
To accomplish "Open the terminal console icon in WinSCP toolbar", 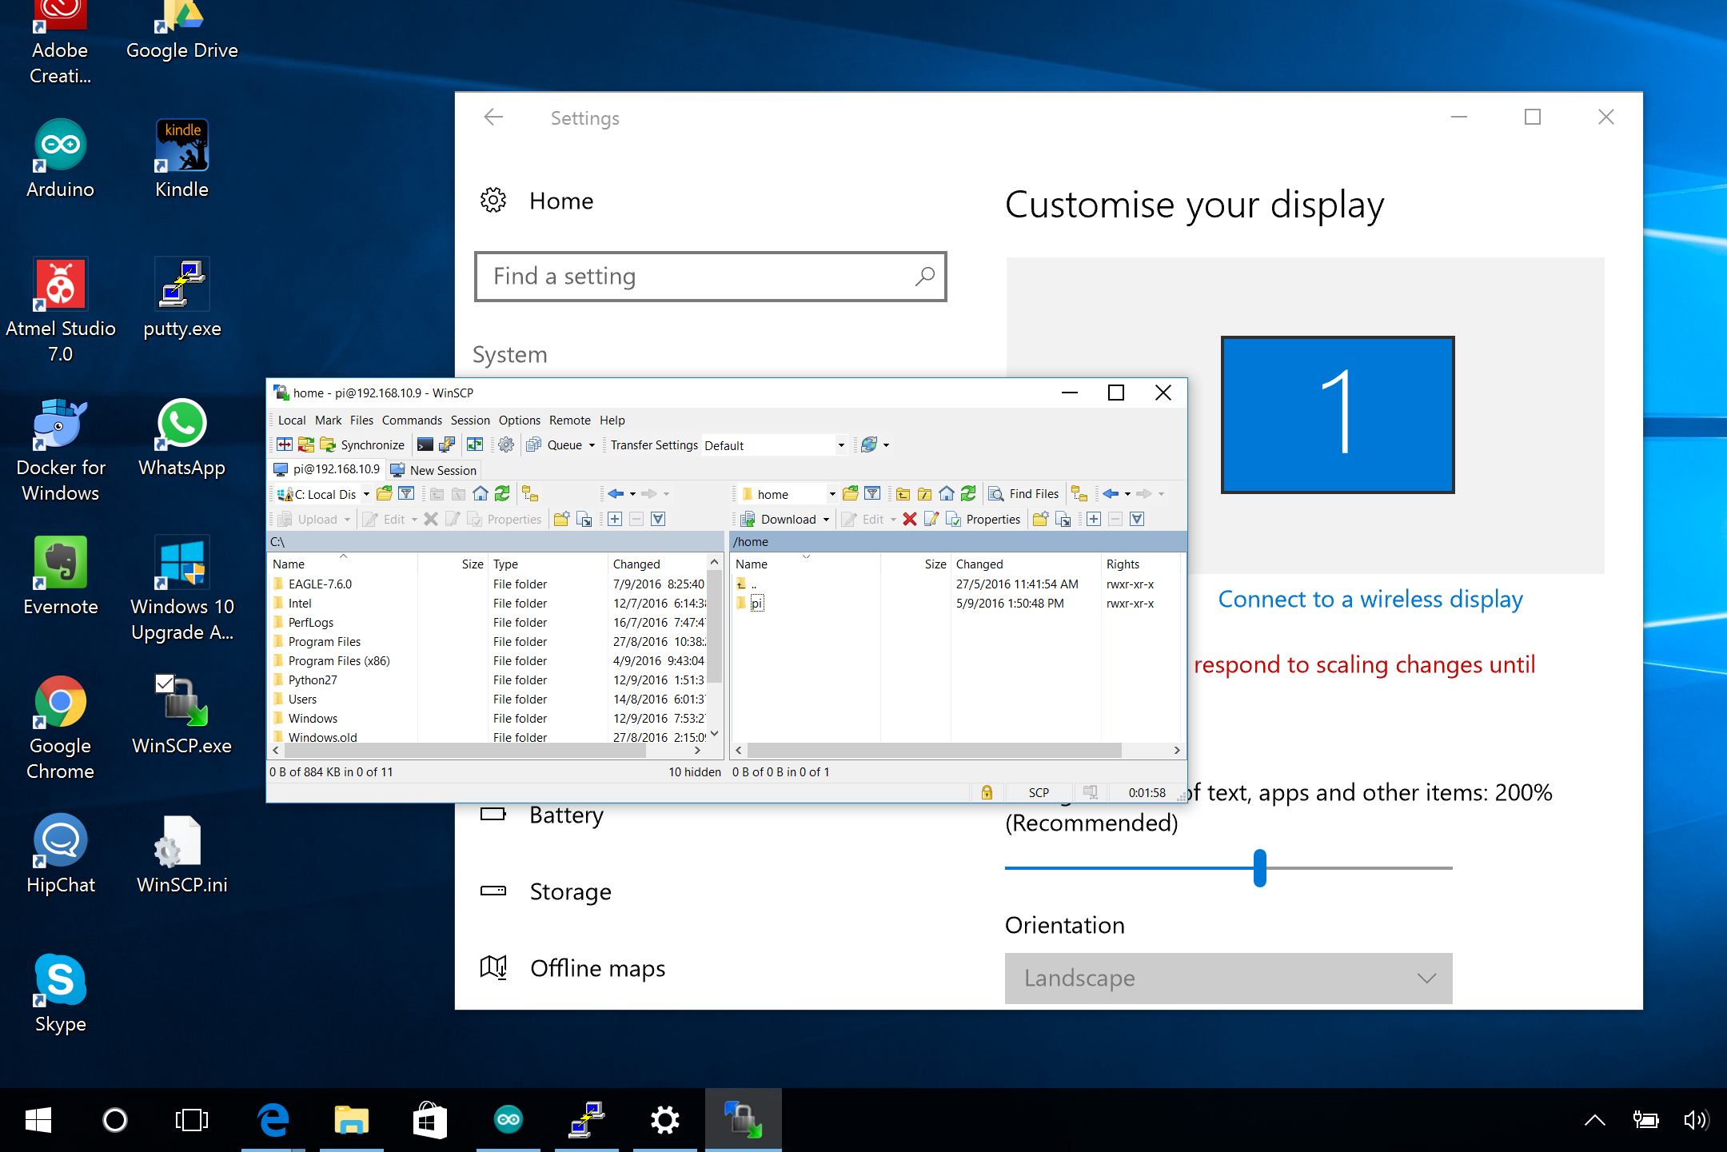I will [425, 445].
